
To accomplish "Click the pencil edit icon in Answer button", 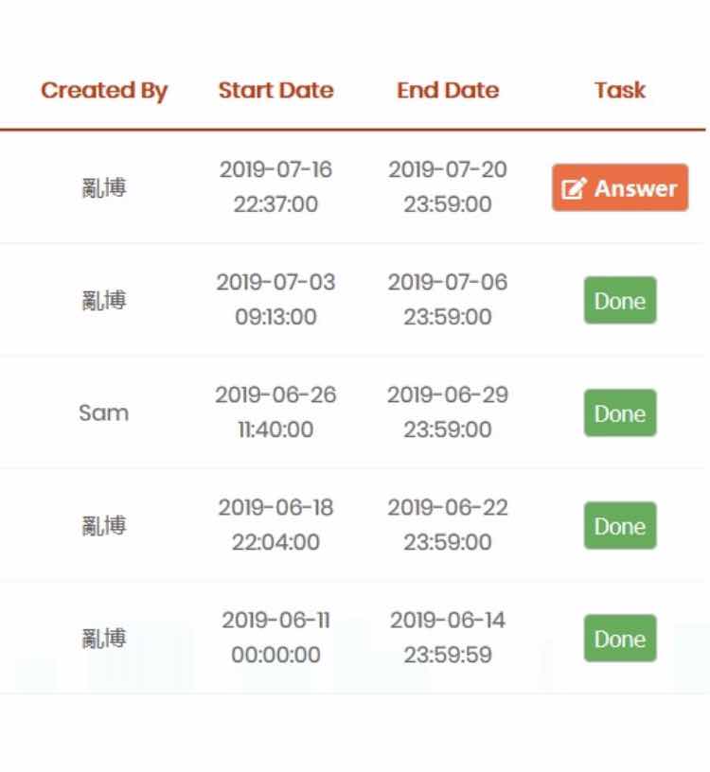I will click(x=574, y=188).
